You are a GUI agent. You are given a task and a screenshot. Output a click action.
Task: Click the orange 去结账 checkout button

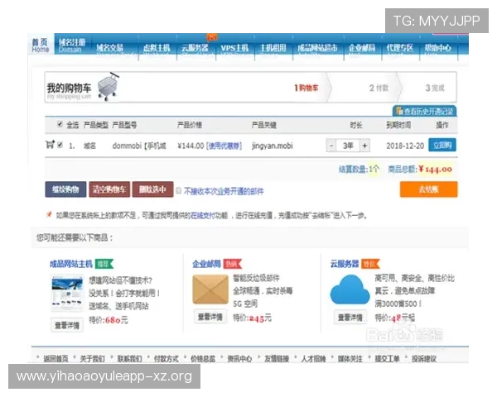(428, 189)
